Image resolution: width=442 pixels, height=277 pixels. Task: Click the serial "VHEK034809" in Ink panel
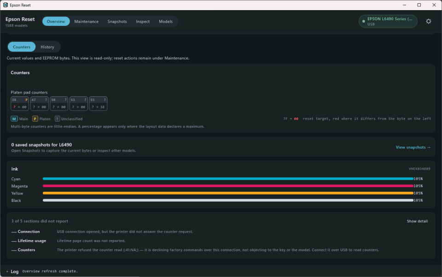[419, 169]
